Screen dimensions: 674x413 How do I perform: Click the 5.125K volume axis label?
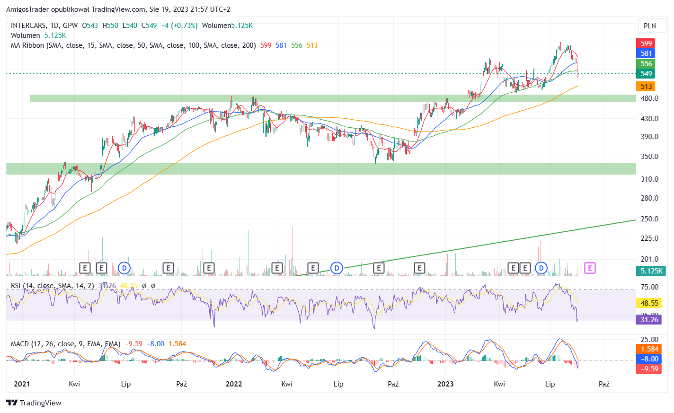point(651,271)
